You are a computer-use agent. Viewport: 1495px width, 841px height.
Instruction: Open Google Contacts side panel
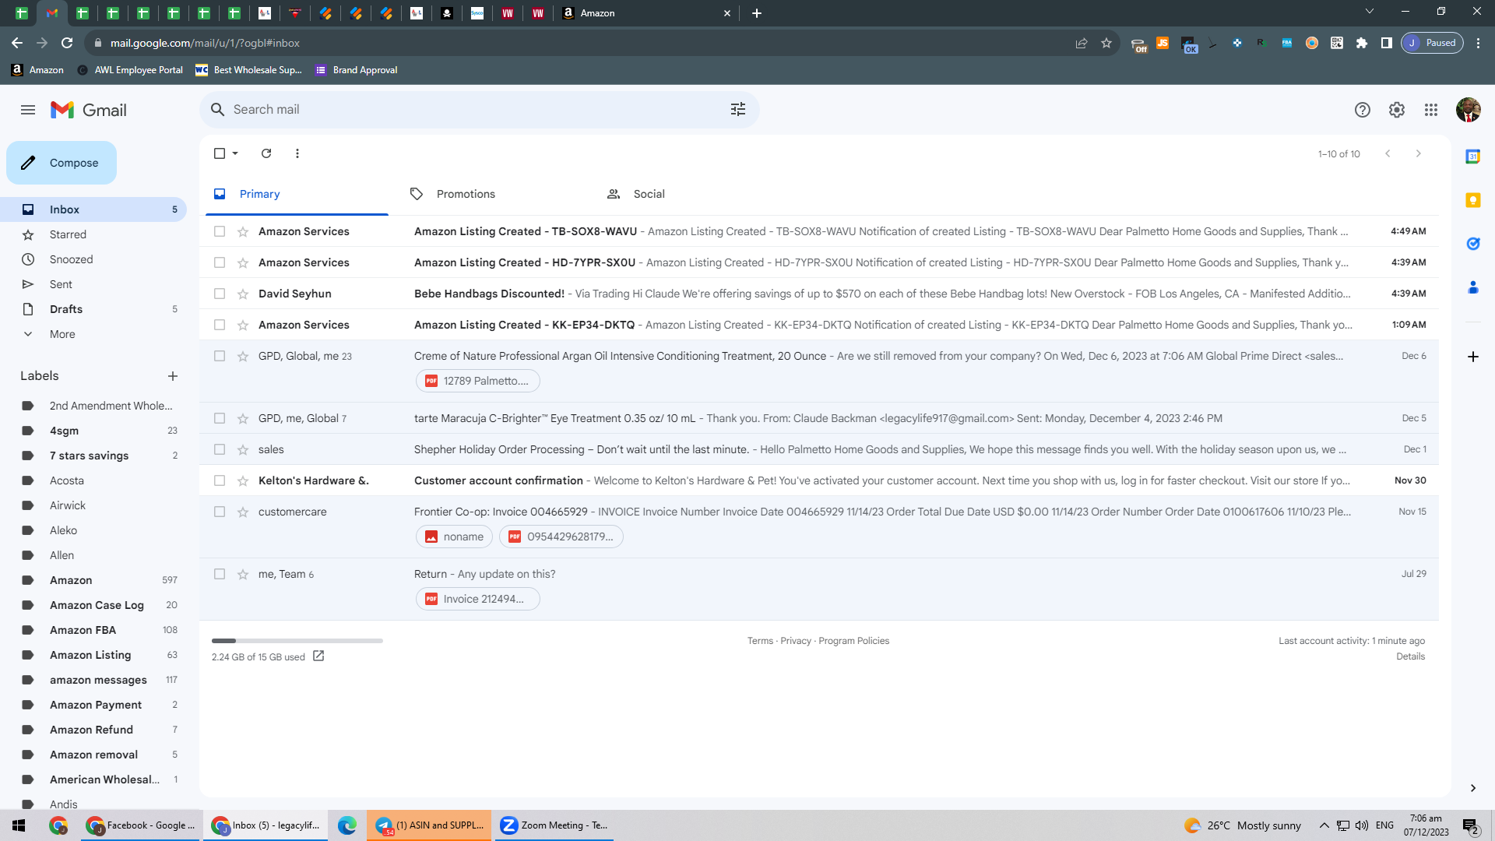[1473, 287]
